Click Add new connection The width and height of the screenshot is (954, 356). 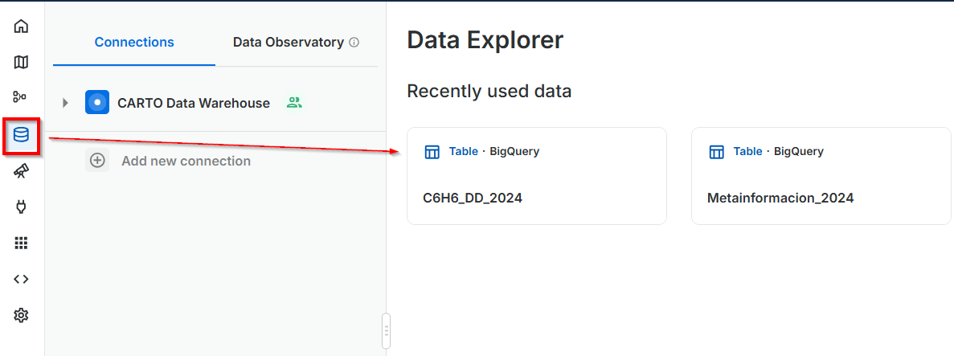pyautogui.click(x=186, y=161)
